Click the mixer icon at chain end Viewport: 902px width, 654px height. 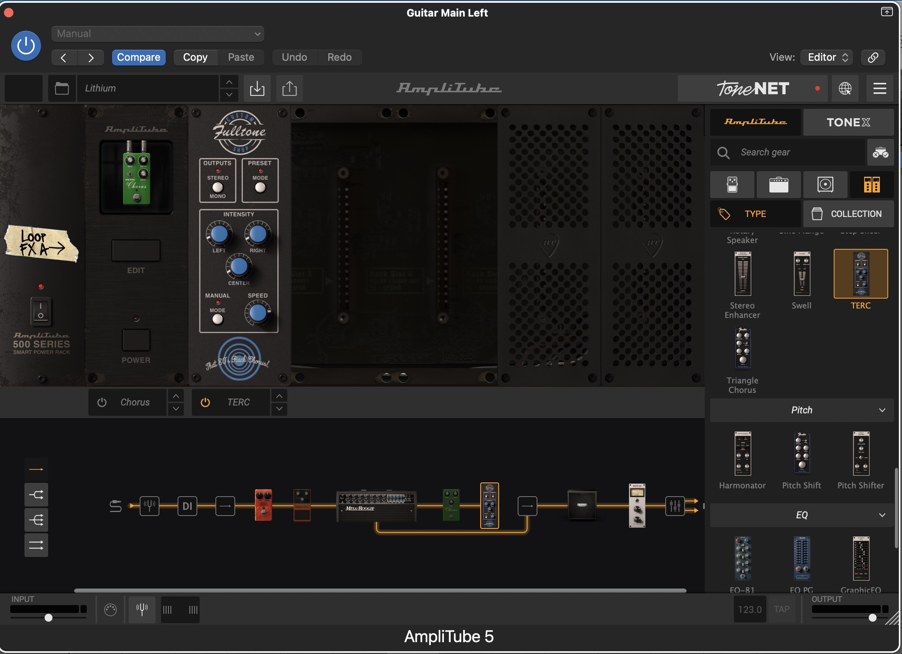coord(674,506)
